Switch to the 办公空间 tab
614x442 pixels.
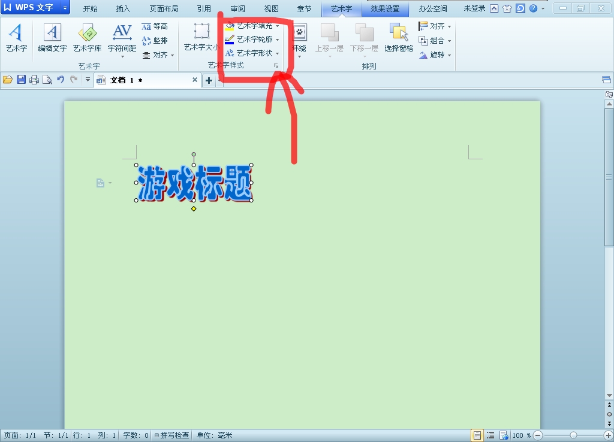433,8
